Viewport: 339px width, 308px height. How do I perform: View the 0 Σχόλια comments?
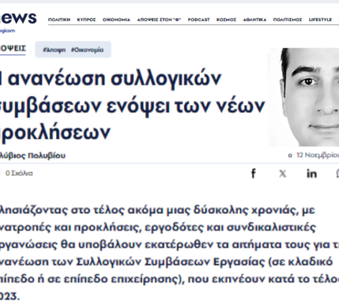pyautogui.click(x=19, y=173)
